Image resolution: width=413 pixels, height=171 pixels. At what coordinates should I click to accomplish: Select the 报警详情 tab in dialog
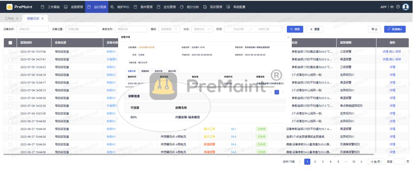[132, 71]
